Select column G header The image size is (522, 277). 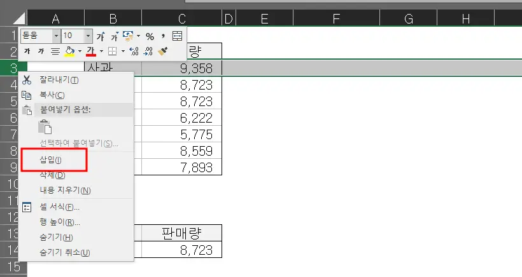(x=409, y=18)
